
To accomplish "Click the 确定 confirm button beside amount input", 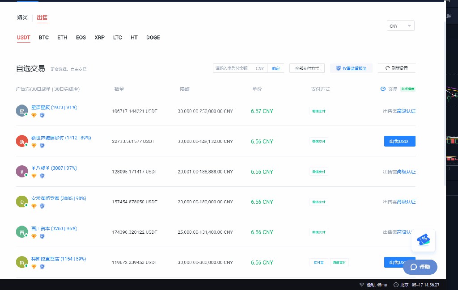I will [276, 68].
